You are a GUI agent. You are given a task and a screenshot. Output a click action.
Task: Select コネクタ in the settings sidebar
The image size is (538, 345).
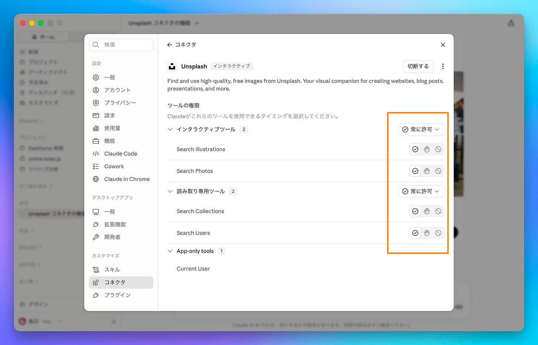121,283
